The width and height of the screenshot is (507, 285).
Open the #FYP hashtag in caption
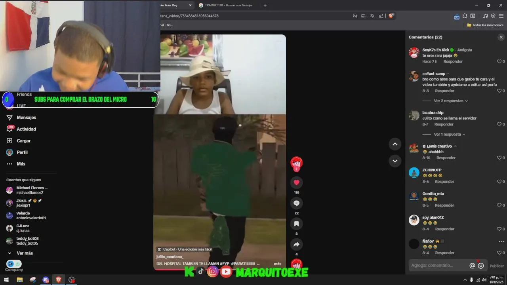point(225,264)
